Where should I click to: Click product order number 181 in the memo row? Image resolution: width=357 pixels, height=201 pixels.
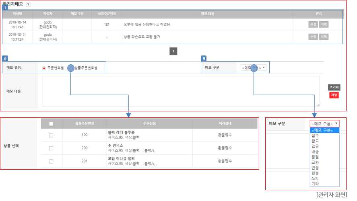click(x=107, y=25)
